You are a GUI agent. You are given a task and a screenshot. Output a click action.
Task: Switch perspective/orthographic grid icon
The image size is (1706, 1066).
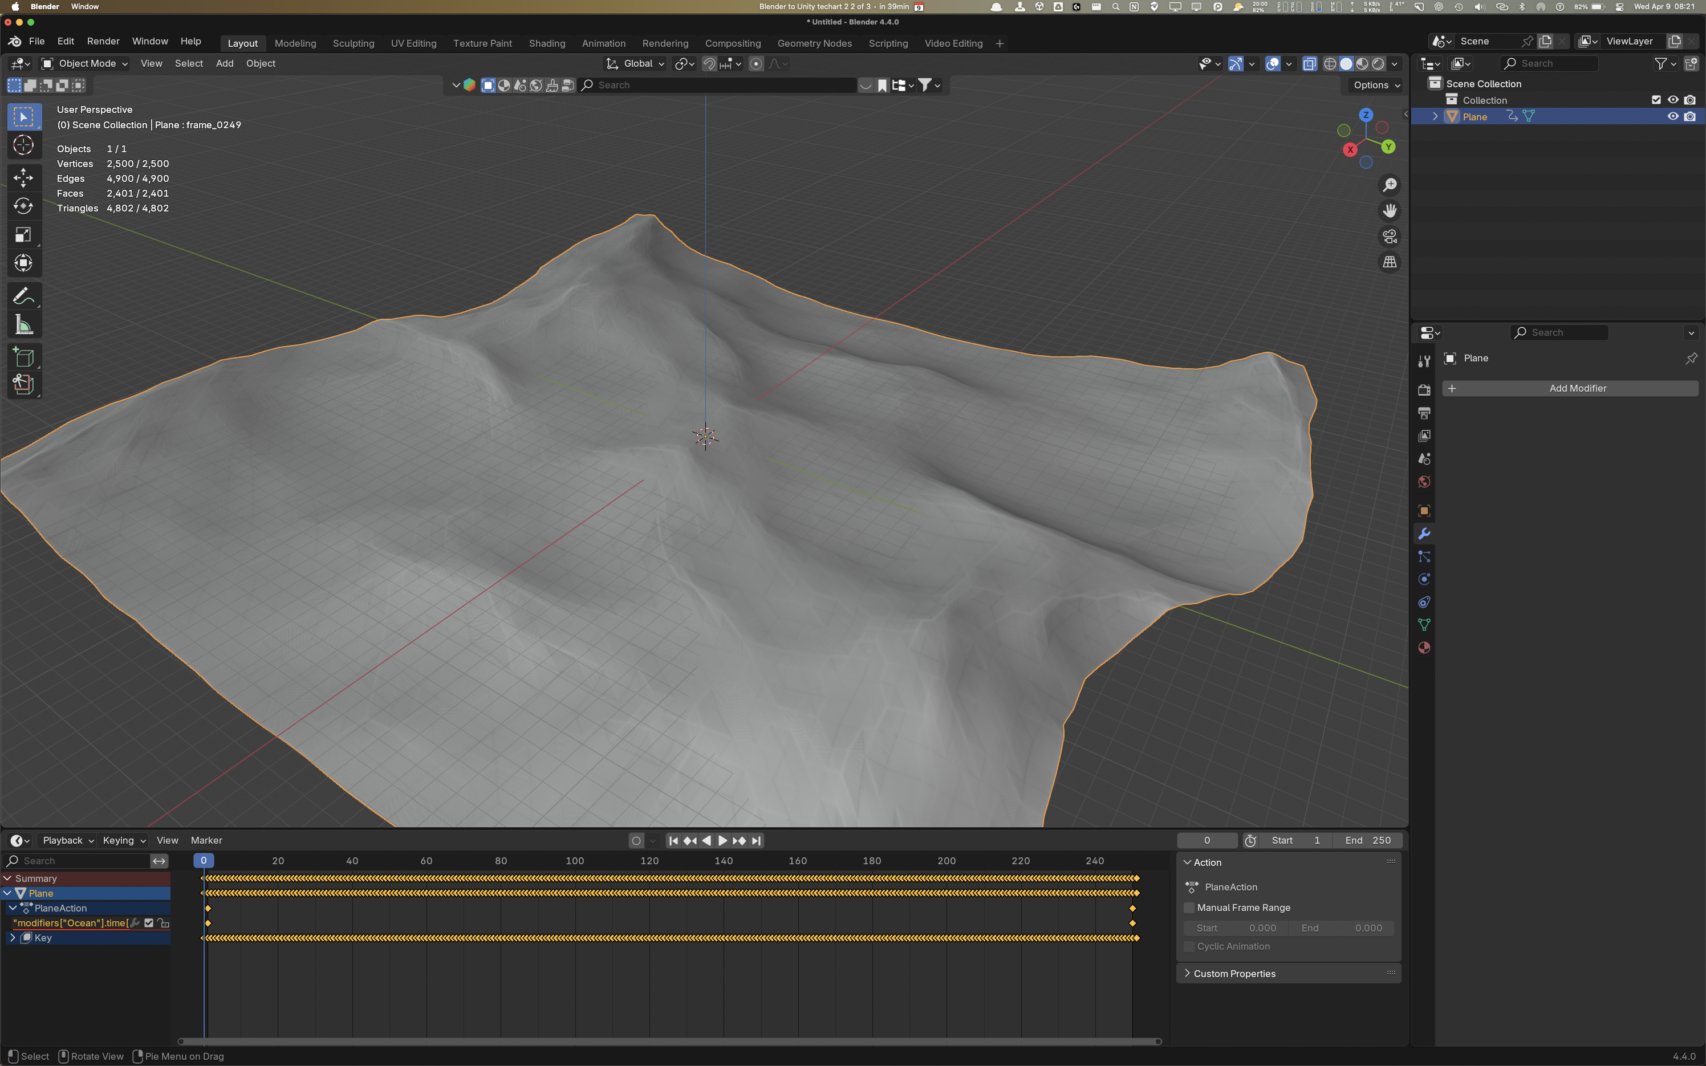coord(1390,262)
